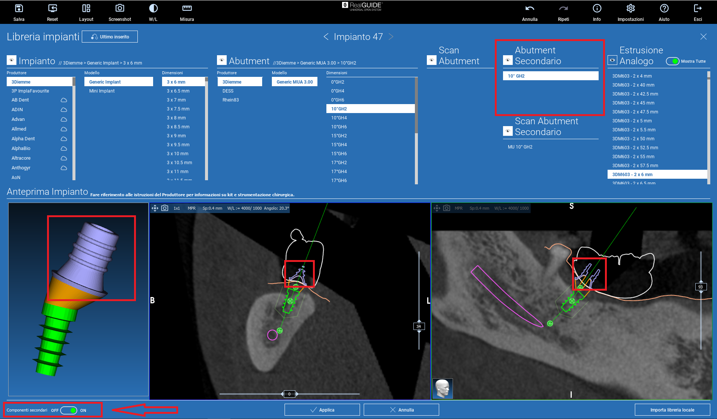Open Impostazioni settings gear
The height and width of the screenshot is (419, 717).
(x=630, y=8)
